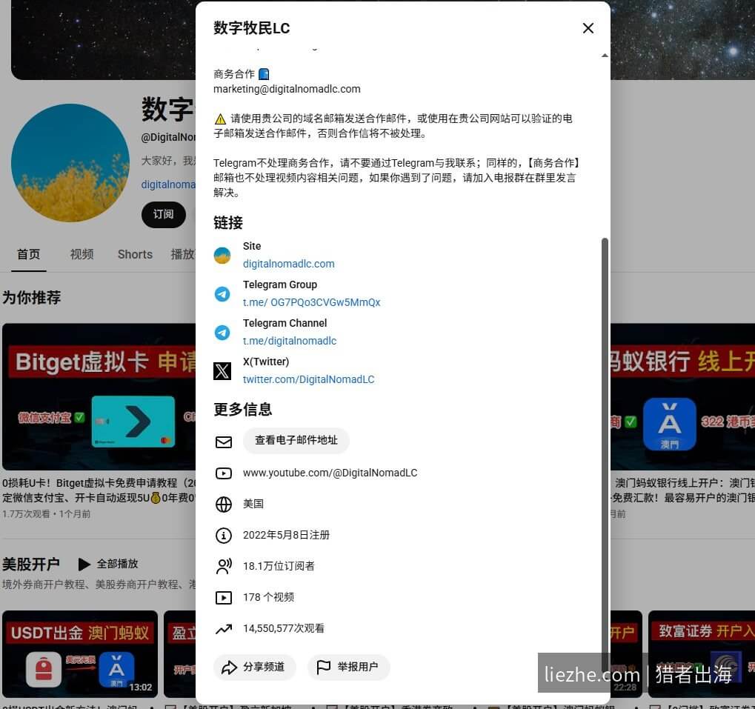Open the Bitget虚拟卡 video thumbnail
Image resolution: width=755 pixels, height=709 pixels.
99,396
